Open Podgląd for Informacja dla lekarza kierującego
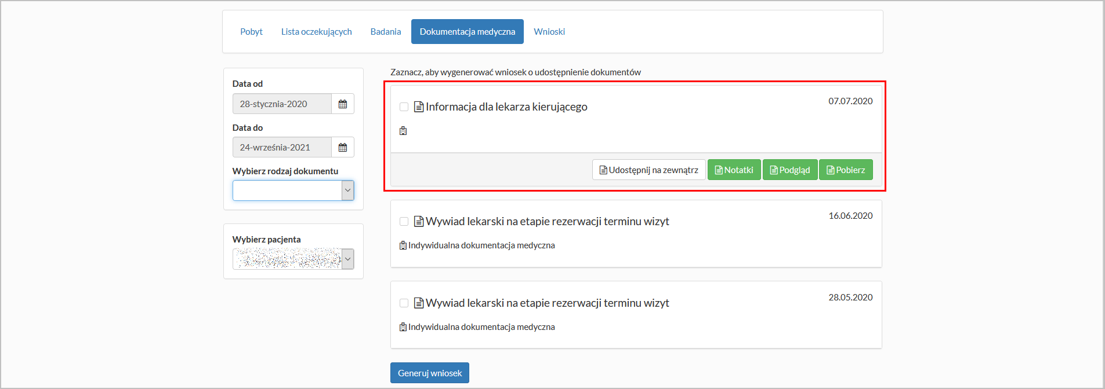This screenshot has width=1105, height=389. 789,169
